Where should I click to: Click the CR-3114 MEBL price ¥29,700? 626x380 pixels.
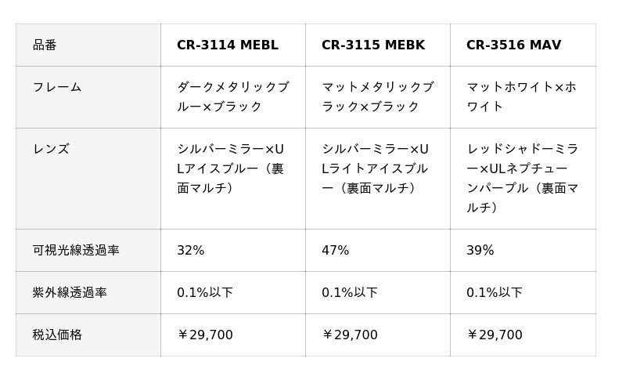[x=205, y=335]
